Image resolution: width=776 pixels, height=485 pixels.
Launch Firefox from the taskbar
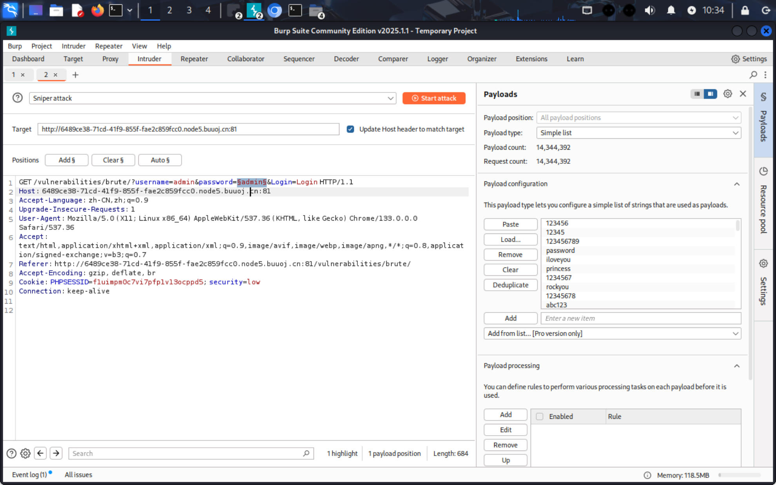point(97,10)
